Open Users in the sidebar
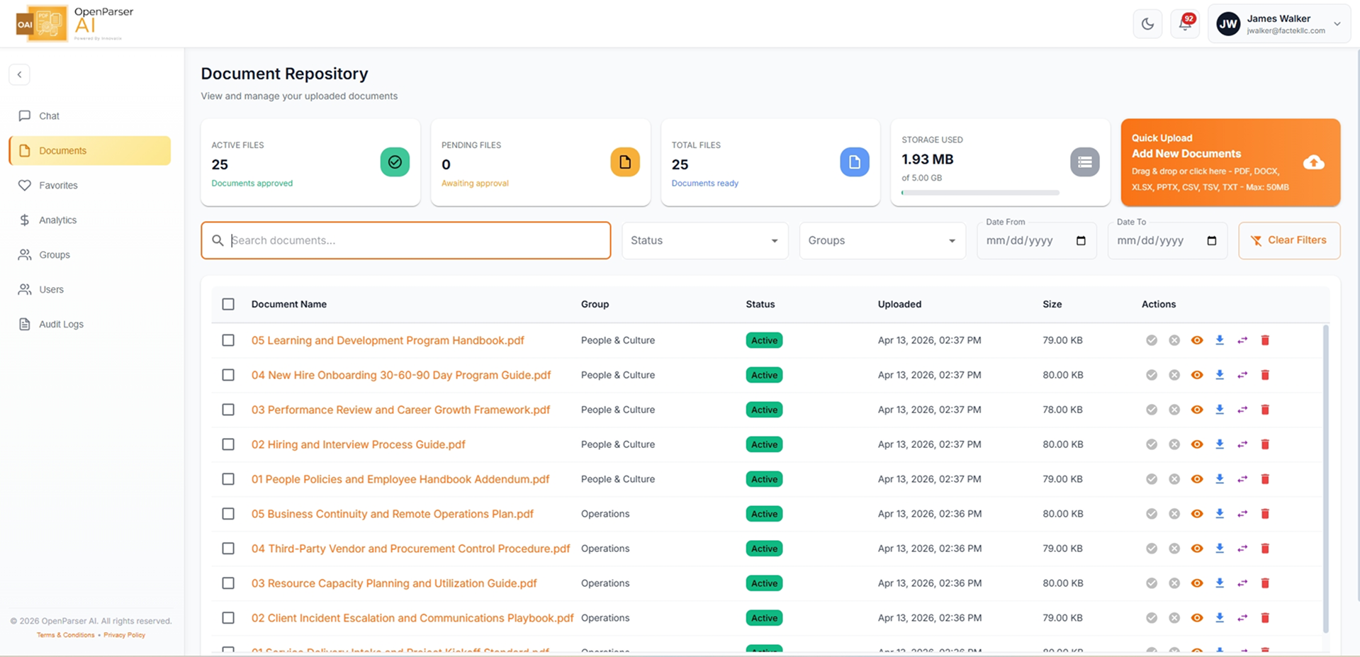This screenshot has height=657, width=1360. [90, 289]
